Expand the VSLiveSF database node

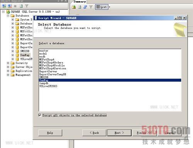pos(13,59)
